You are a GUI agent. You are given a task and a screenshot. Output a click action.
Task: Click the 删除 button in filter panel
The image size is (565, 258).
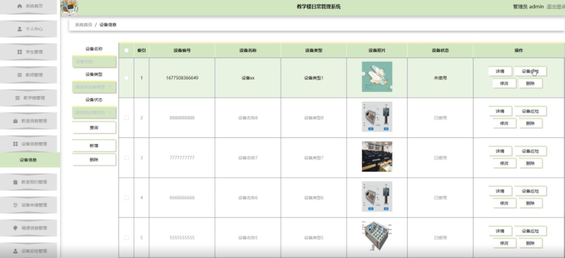pos(94,159)
